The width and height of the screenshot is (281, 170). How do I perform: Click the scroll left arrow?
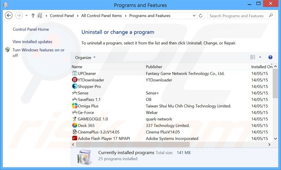[x=73, y=144]
